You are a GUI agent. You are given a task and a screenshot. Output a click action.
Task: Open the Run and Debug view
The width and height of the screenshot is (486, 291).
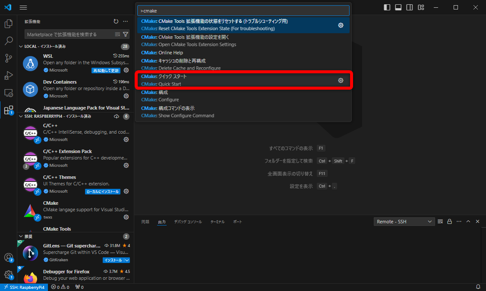(x=8, y=75)
